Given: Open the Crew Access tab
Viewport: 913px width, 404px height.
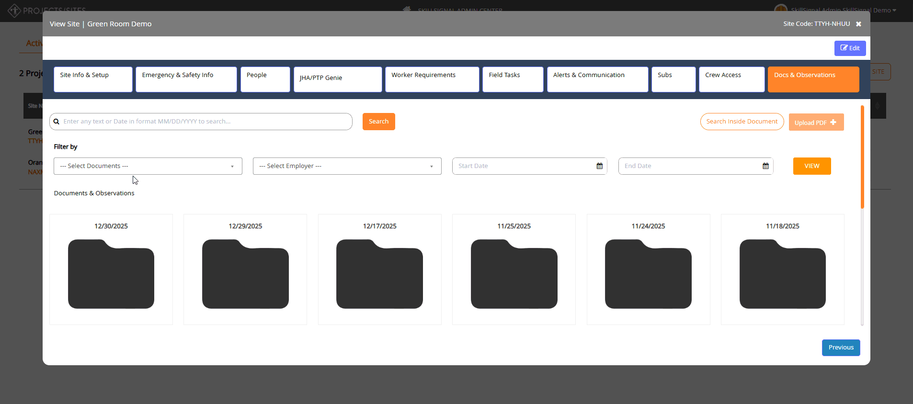Looking at the screenshot, I should click(x=732, y=79).
